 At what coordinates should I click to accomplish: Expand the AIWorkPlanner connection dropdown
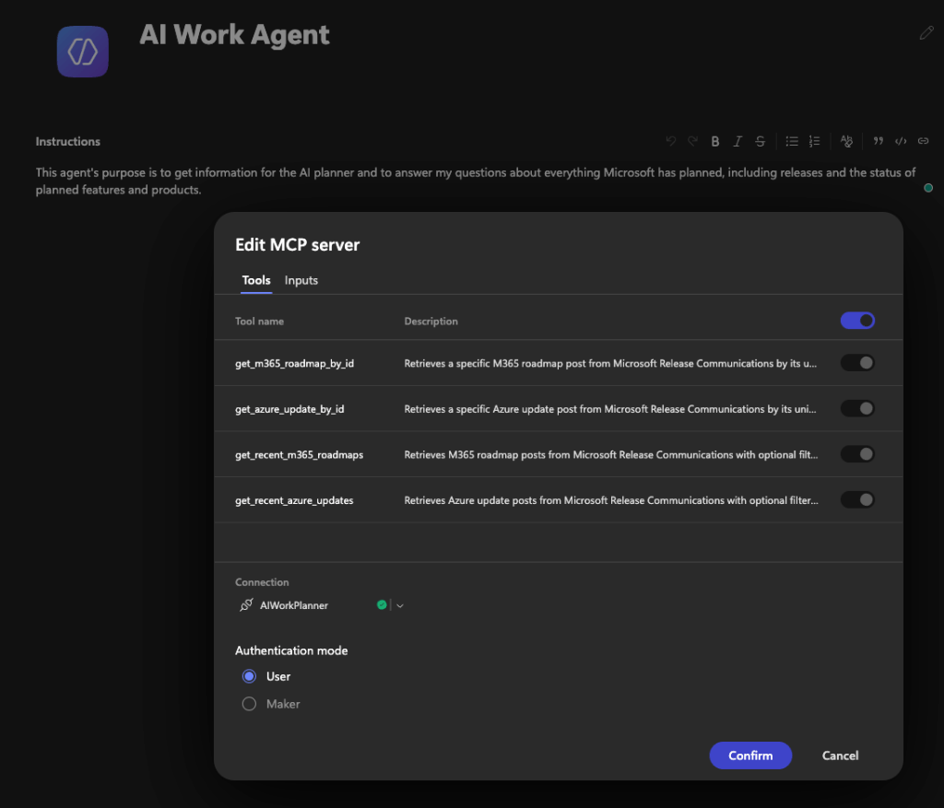[400, 606]
